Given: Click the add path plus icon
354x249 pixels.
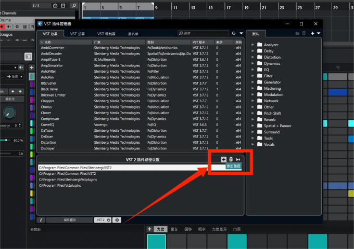Looking at the screenshot, I should 223,159.
